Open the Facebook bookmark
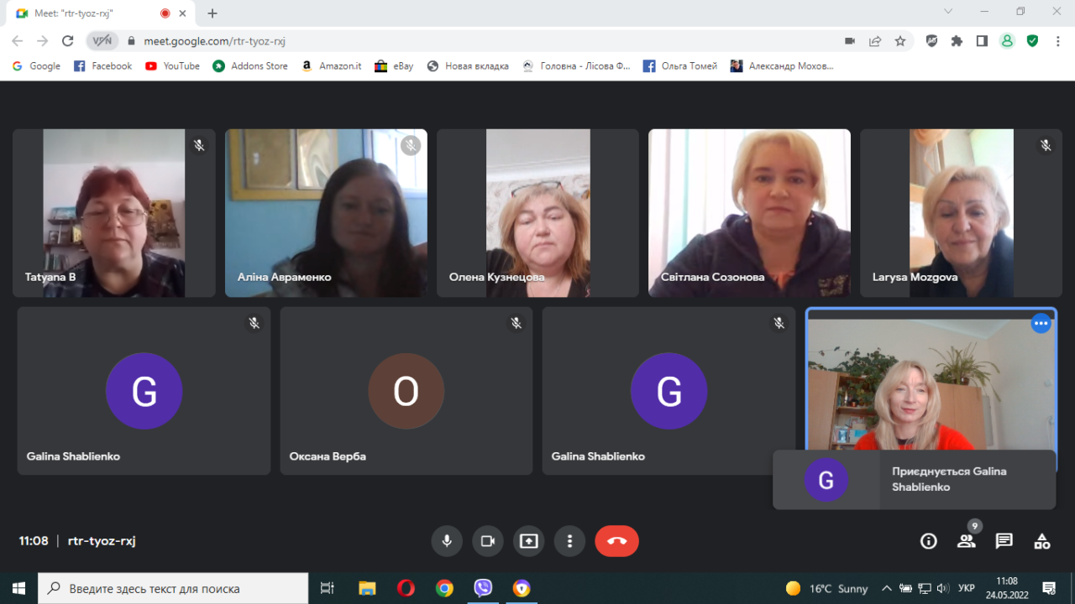 tap(103, 65)
